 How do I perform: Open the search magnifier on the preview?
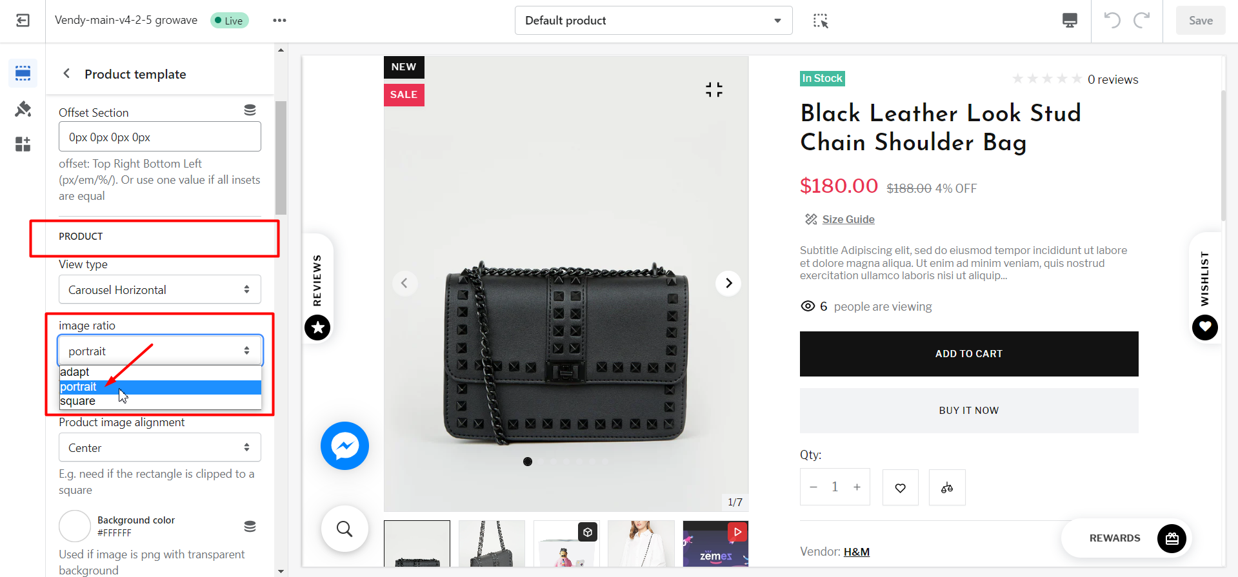tap(344, 529)
